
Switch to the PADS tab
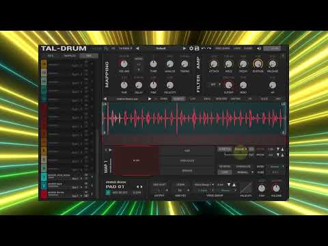(89, 56)
